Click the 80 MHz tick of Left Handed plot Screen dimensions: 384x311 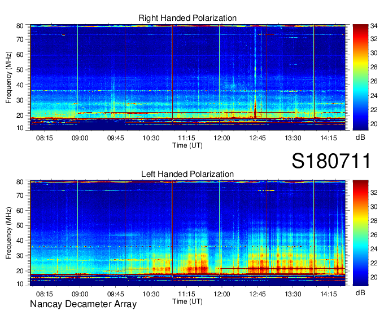click(x=20, y=182)
